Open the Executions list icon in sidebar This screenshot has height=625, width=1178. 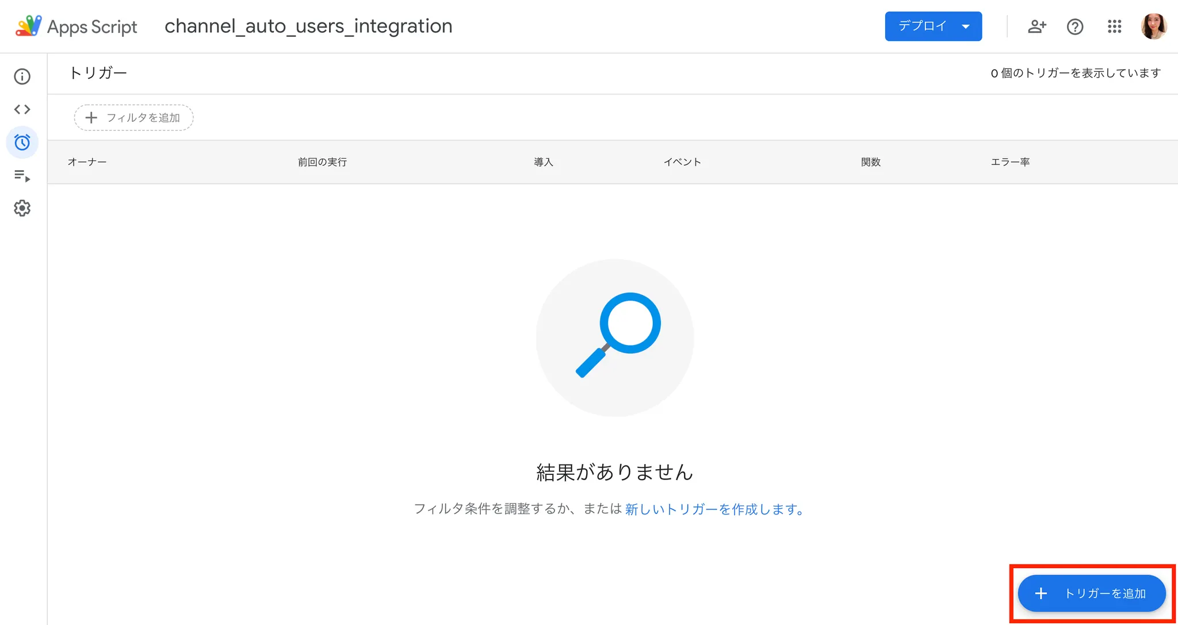22,175
